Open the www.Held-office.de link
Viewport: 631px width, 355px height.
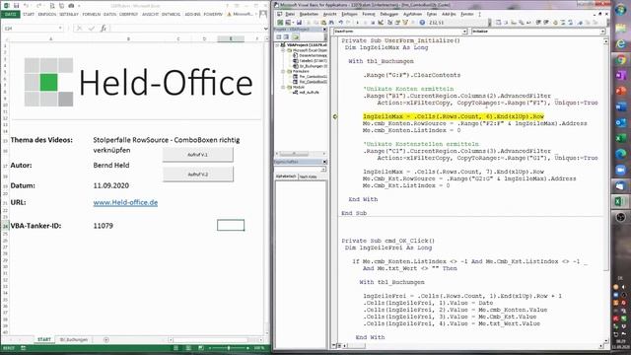pos(125,202)
